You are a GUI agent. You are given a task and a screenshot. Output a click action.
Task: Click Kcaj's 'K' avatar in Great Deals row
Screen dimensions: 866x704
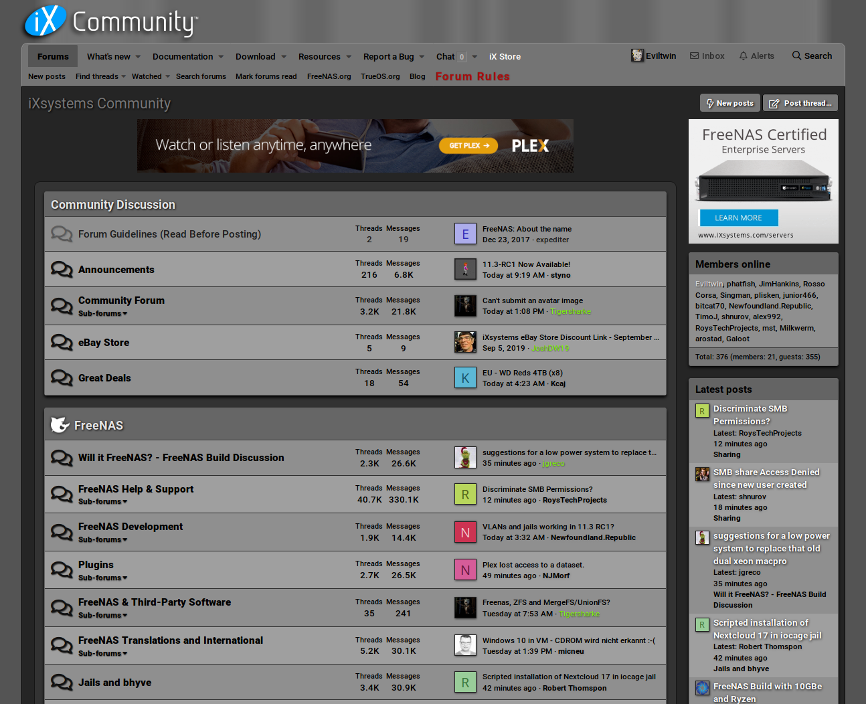[x=465, y=378]
